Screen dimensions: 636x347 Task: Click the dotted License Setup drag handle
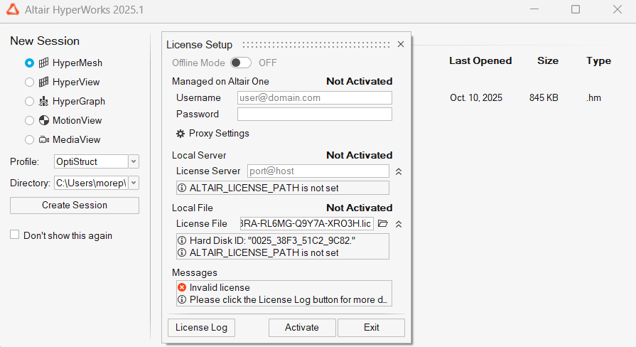[316, 45]
